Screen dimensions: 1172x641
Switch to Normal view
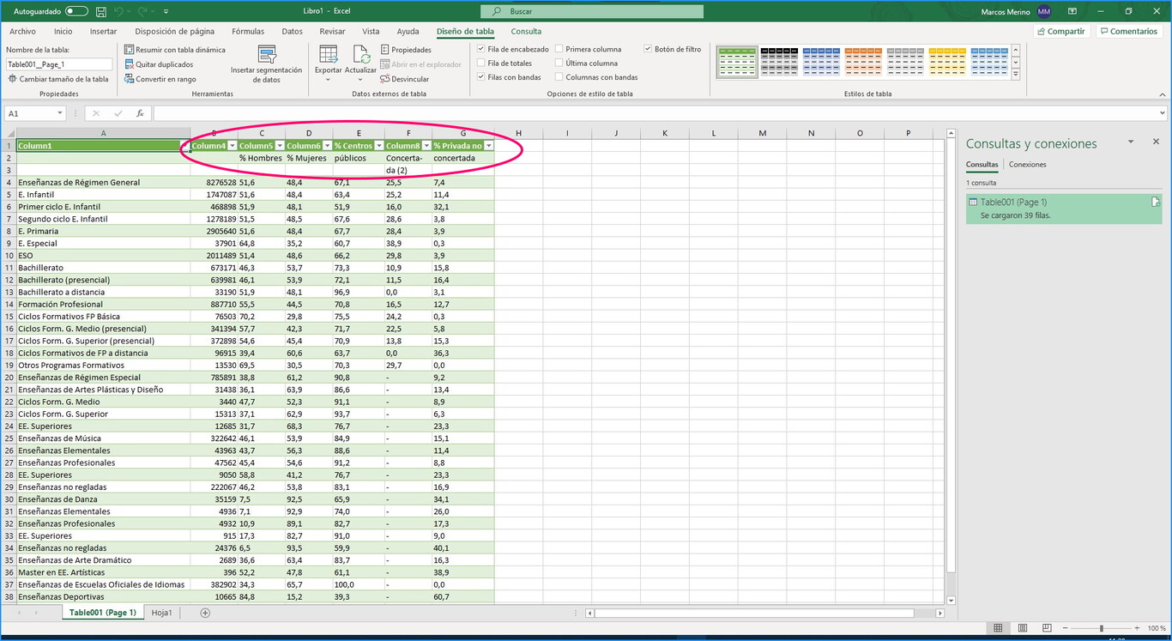pyautogui.click(x=998, y=628)
